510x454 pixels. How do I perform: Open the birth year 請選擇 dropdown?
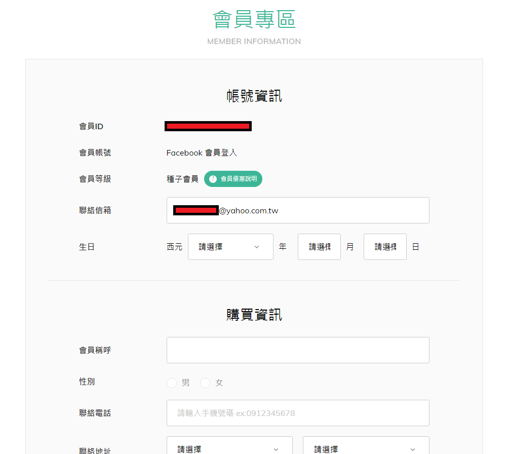pyautogui.click(x=230, y=247)
